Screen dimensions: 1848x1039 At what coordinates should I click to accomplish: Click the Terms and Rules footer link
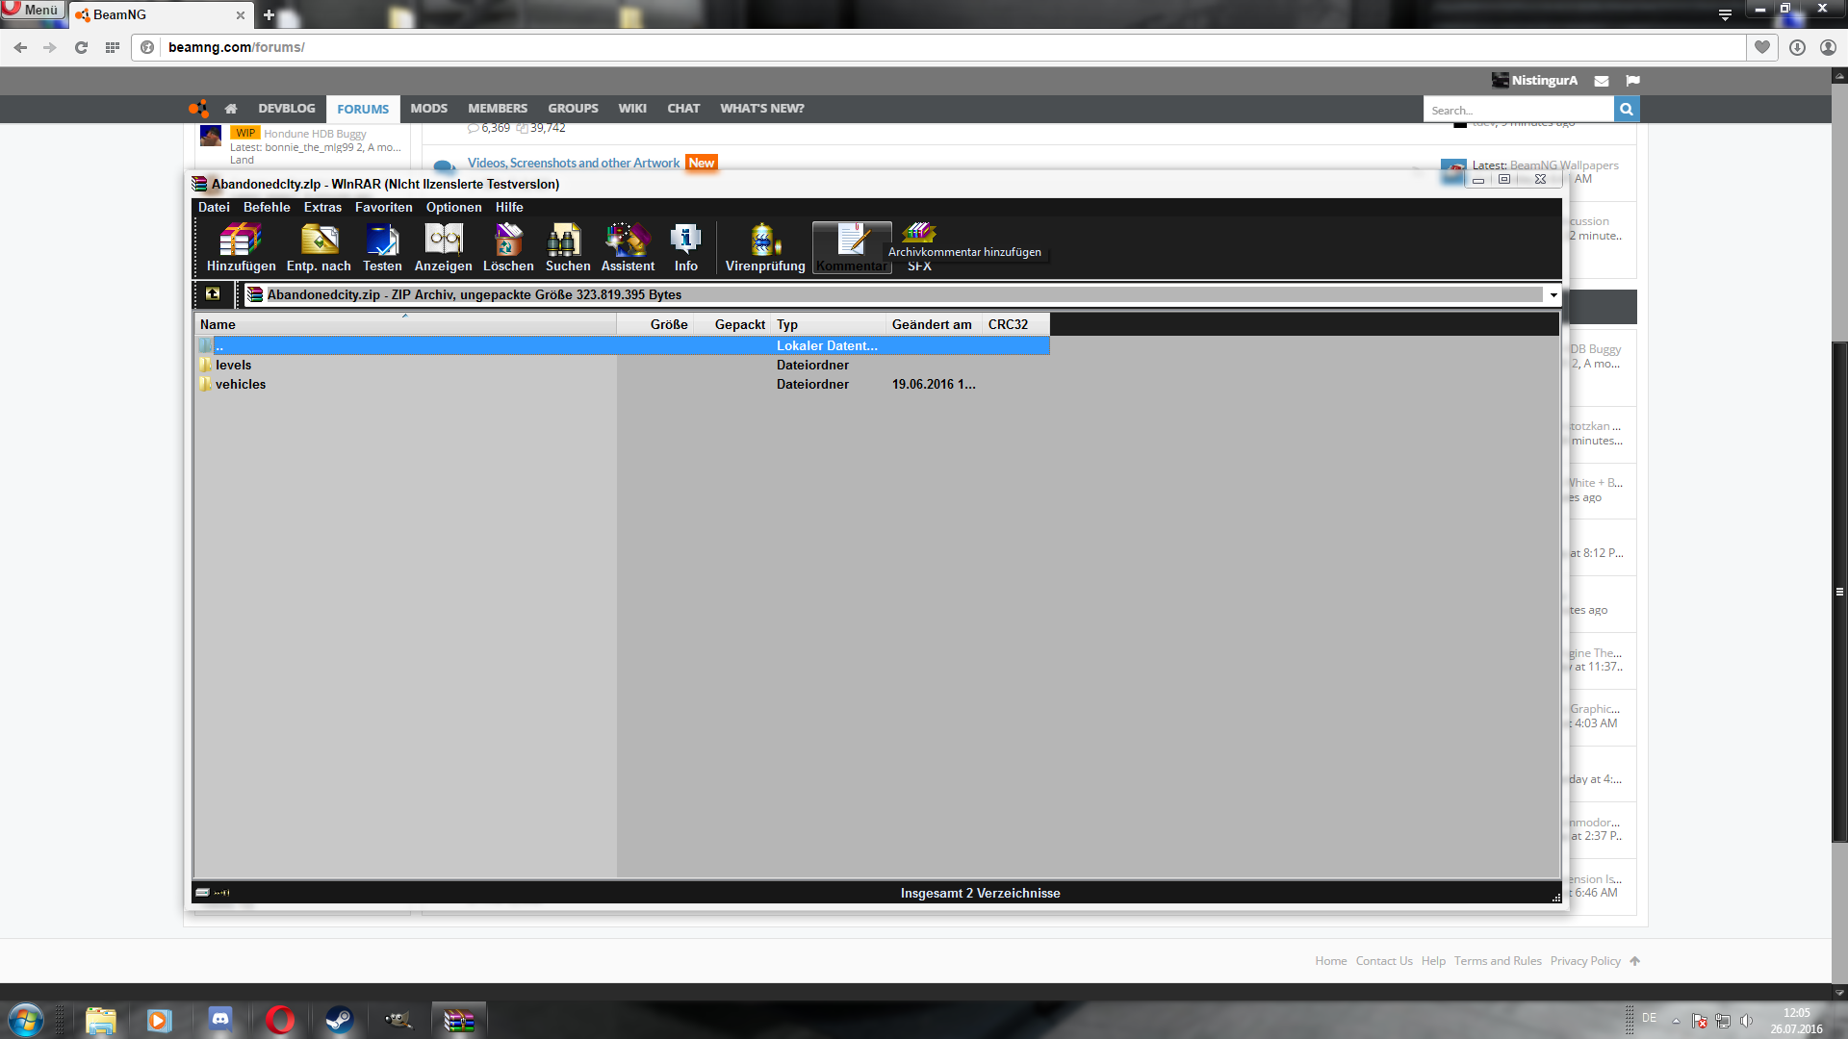pos(1498,961)
